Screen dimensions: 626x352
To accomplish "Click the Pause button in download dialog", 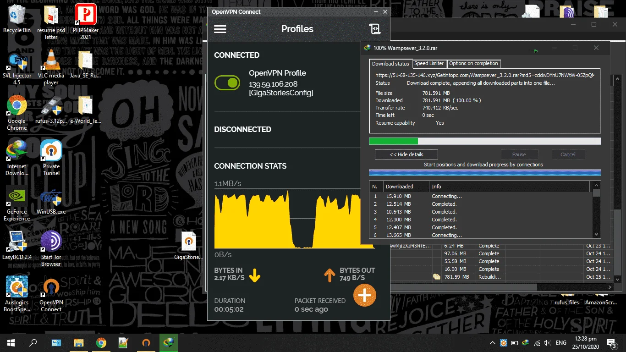I will point(519,154).
